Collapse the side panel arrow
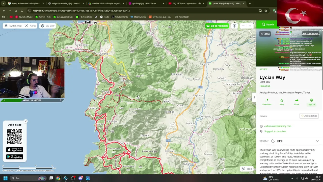 [x=254, y=97]
